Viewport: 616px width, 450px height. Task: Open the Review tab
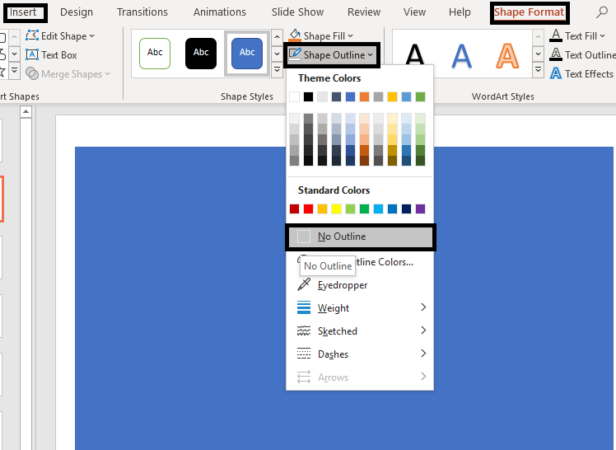364,12
